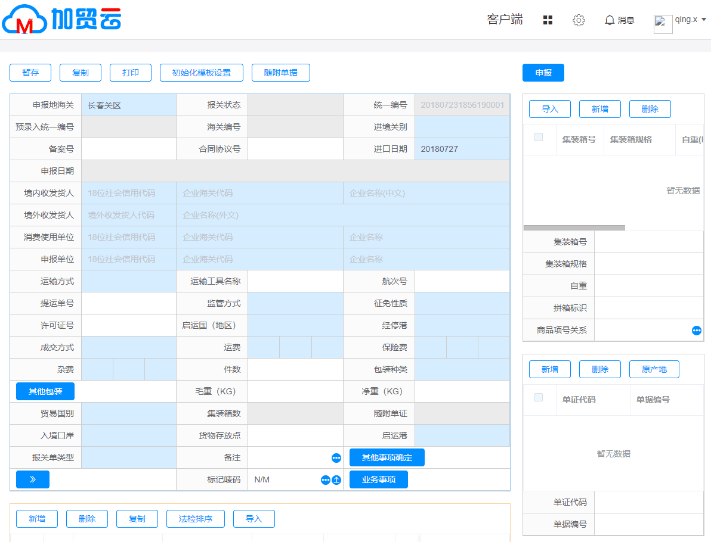This screenshot has height=542, width=711.
Task: Click the ellipsis icon in 标记唛码 field
Action: [x=325, y=480]
